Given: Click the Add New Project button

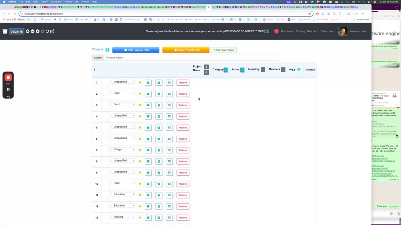Looking at the screenshot, I should pos(223,50).
